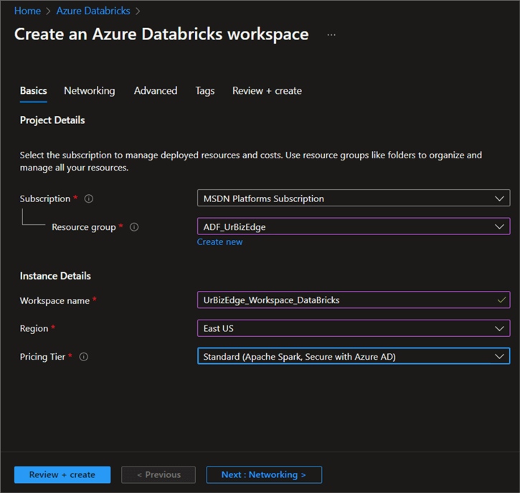
Task: Click the Previous button
Action: (159, 474)
